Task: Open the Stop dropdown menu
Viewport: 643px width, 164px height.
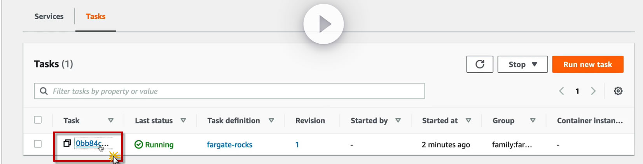Action: coord(522,64)
